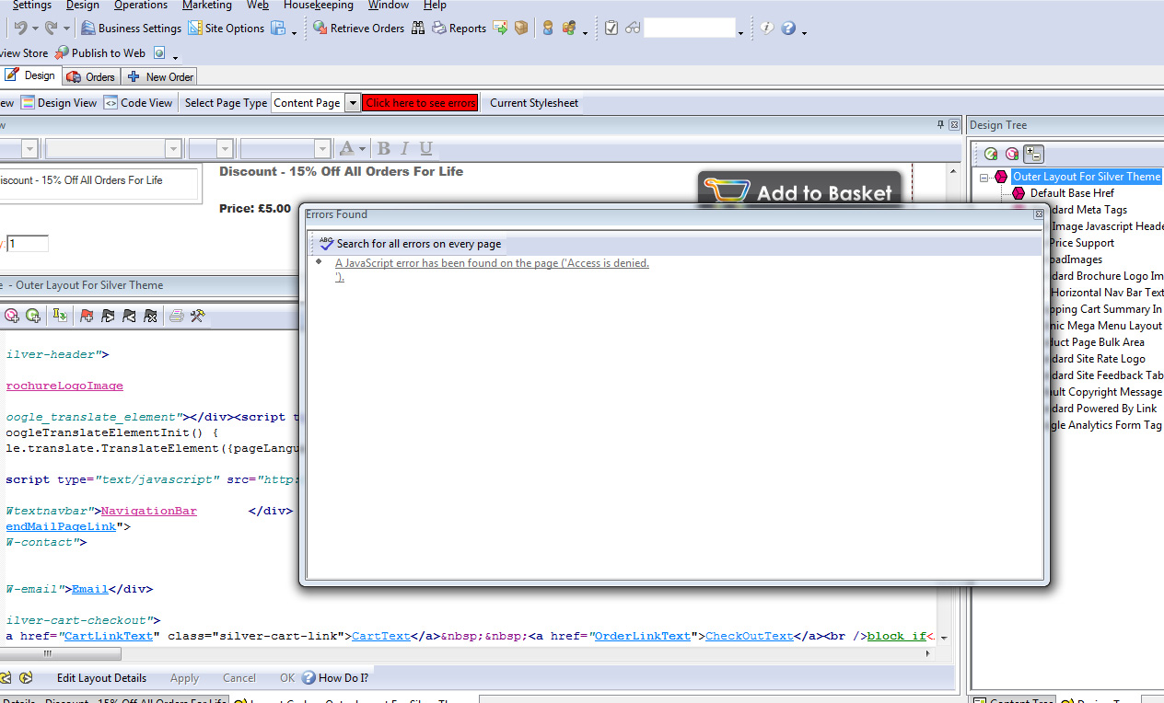
Task: Open the JavaScript error link 'Access is denied'
Action: 492,263
